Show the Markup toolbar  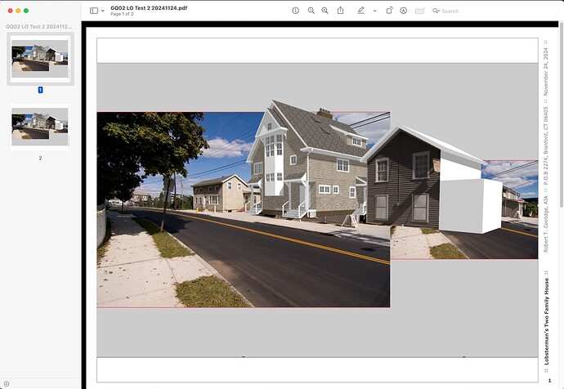404,11
